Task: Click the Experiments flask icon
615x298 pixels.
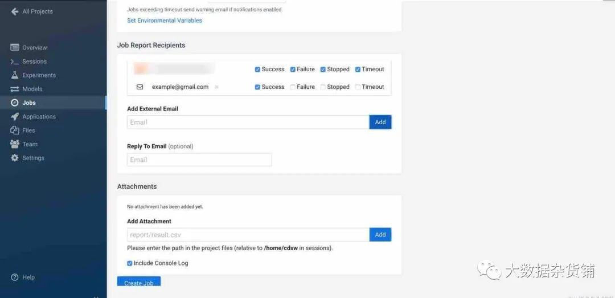Action: (14, 75)
